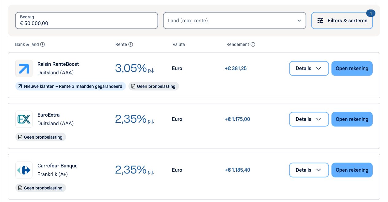Click the Raisin RenteBoost arrow logo
The image size is (388, 202).
click(x=24, y=68)
